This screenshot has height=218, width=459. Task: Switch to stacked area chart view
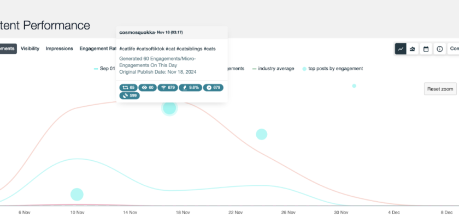click(x=413, y=49)
